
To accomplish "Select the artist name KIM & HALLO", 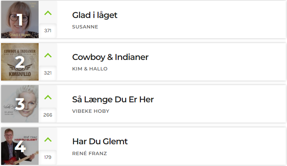I will coord(90,69).
